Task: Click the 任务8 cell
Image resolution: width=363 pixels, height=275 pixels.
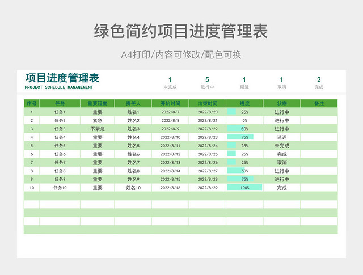Action: pyautogui.click(x=60, y=171)
